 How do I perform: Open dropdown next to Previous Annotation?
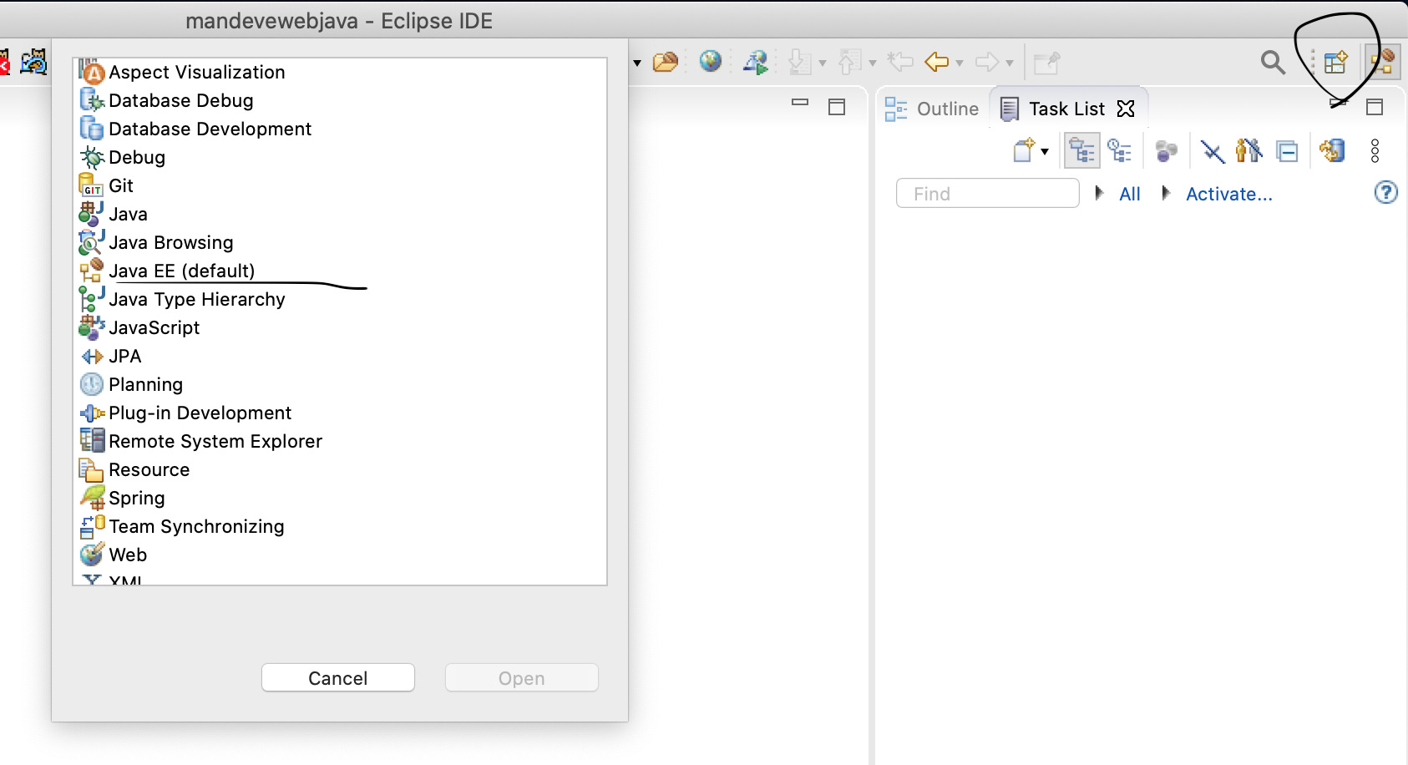click(x=873, y=63)
